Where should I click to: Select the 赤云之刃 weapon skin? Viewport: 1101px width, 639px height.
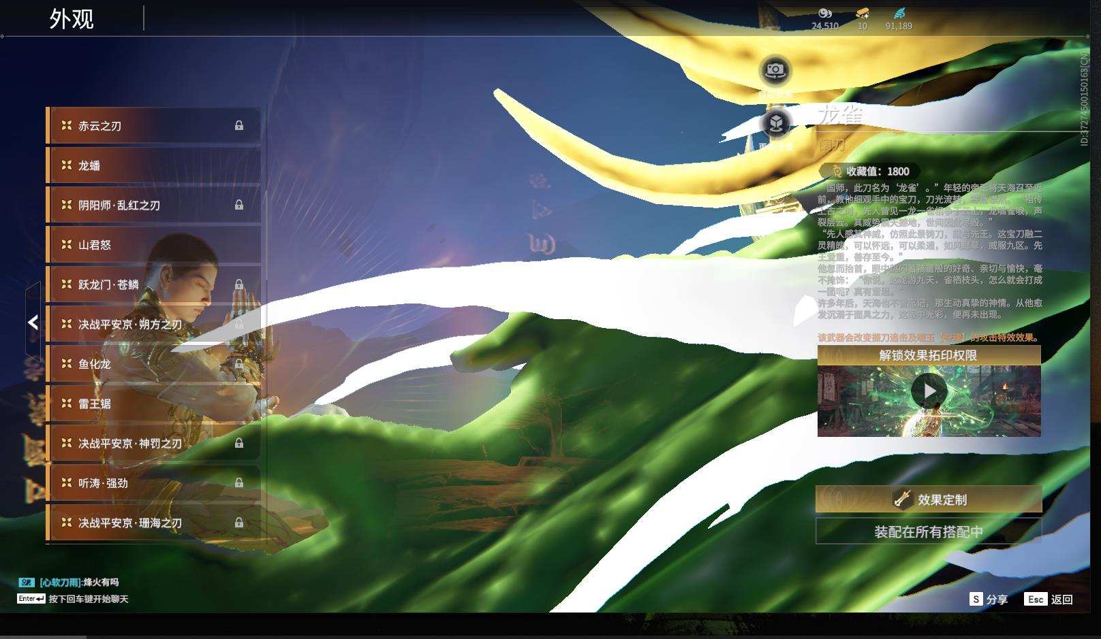point(153,125)
